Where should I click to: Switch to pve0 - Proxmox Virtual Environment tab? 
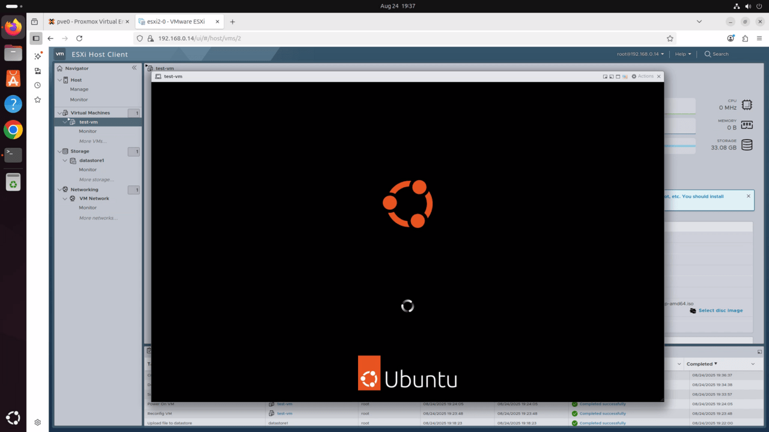click(x=89, y=22)
